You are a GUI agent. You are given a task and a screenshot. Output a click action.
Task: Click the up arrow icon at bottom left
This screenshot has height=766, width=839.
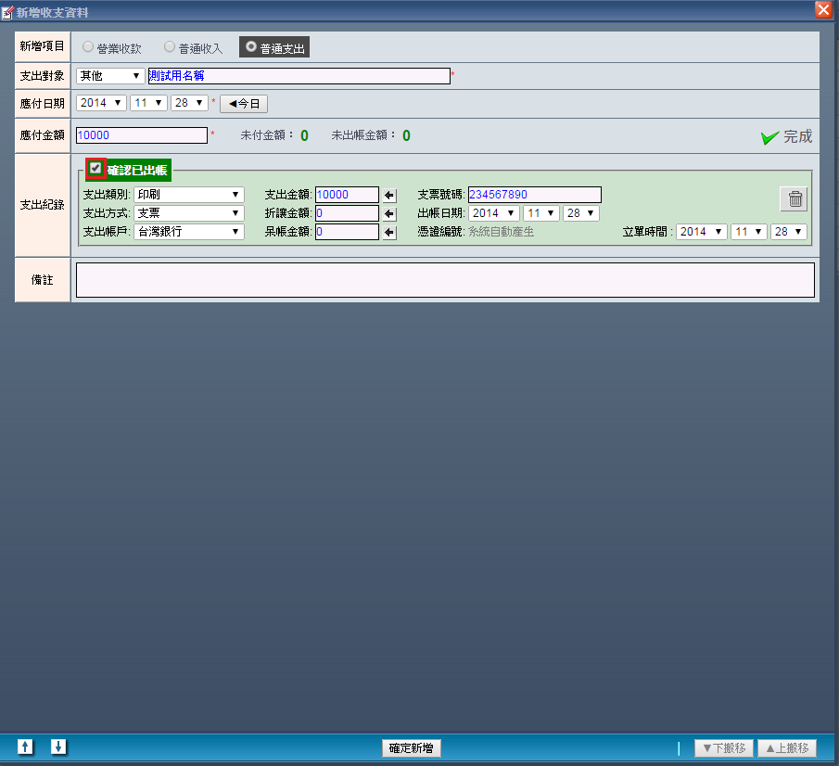pyautogui.click(x=26, y=747)
